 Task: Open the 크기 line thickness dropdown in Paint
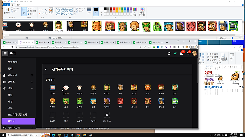pyautogui.click(x=89, y=11)
